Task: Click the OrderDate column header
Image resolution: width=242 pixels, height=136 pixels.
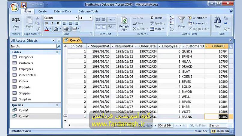Action: 147,46
